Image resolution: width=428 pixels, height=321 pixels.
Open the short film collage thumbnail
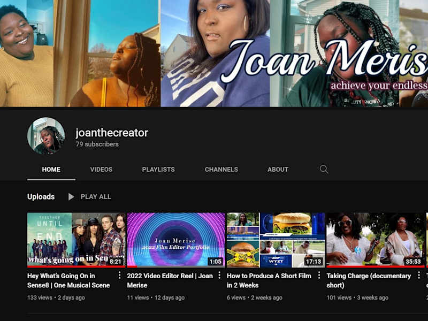click(x=276, y=240)
